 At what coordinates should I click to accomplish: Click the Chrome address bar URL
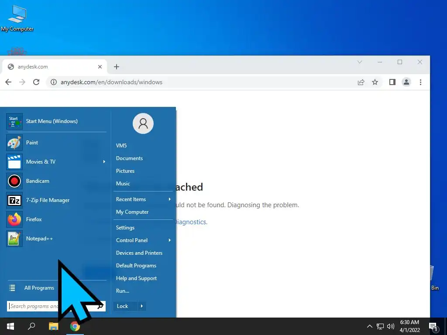click(111, 82)
